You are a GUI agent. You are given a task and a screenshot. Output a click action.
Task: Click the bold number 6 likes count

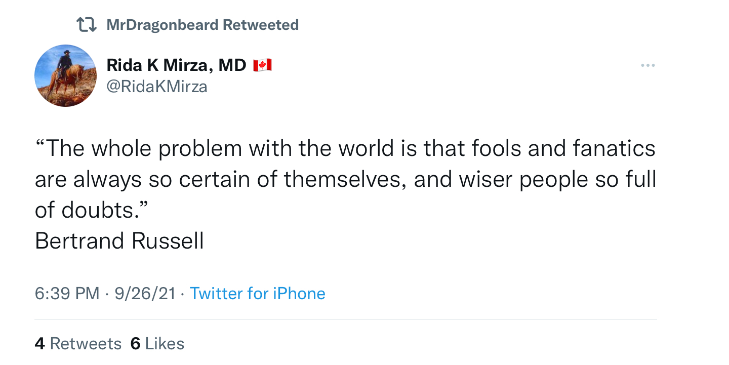(x=135, y=344)
